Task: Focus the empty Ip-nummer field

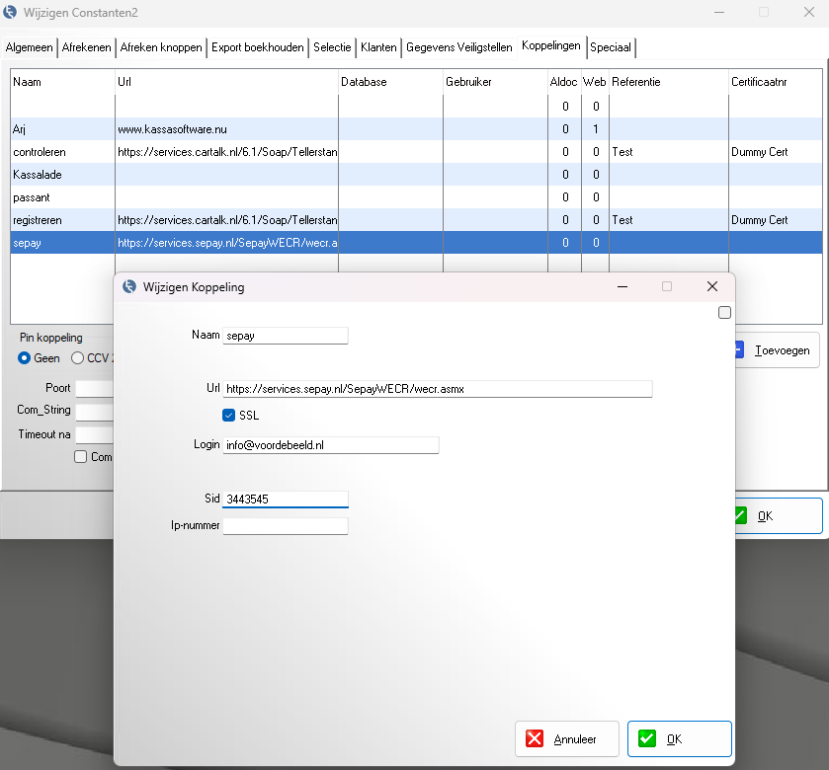Action: (286, 526)
